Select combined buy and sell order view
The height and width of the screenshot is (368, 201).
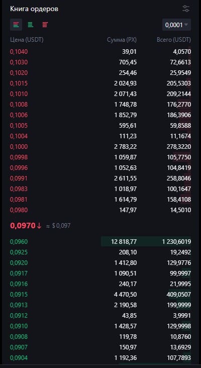(x=16, y=25)
